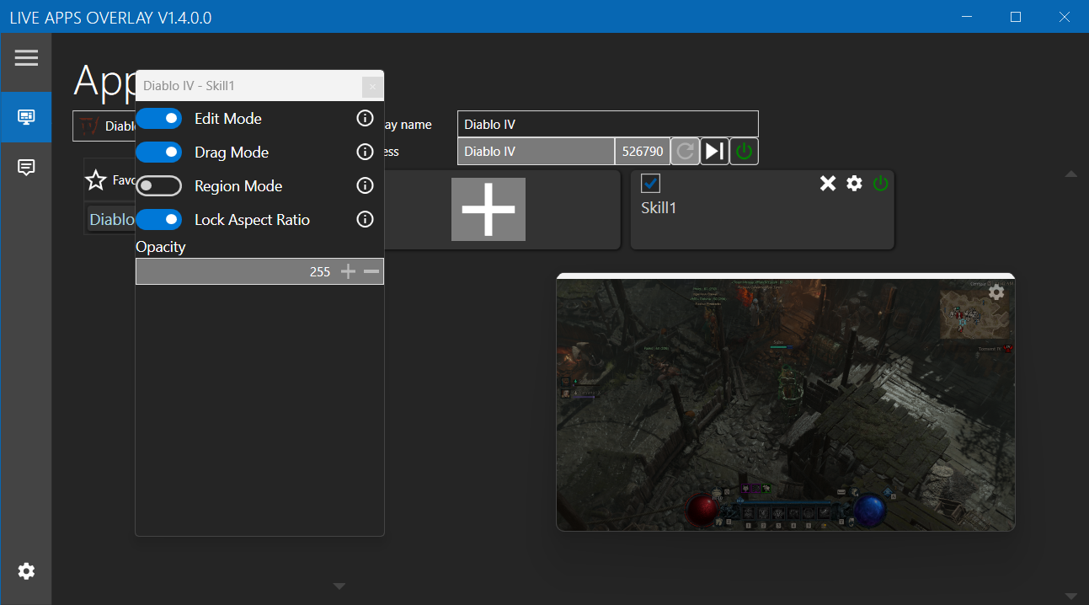Open settings gear in sidebar
This screenshot has width=1089, height=605.
[x=26, y=571]
